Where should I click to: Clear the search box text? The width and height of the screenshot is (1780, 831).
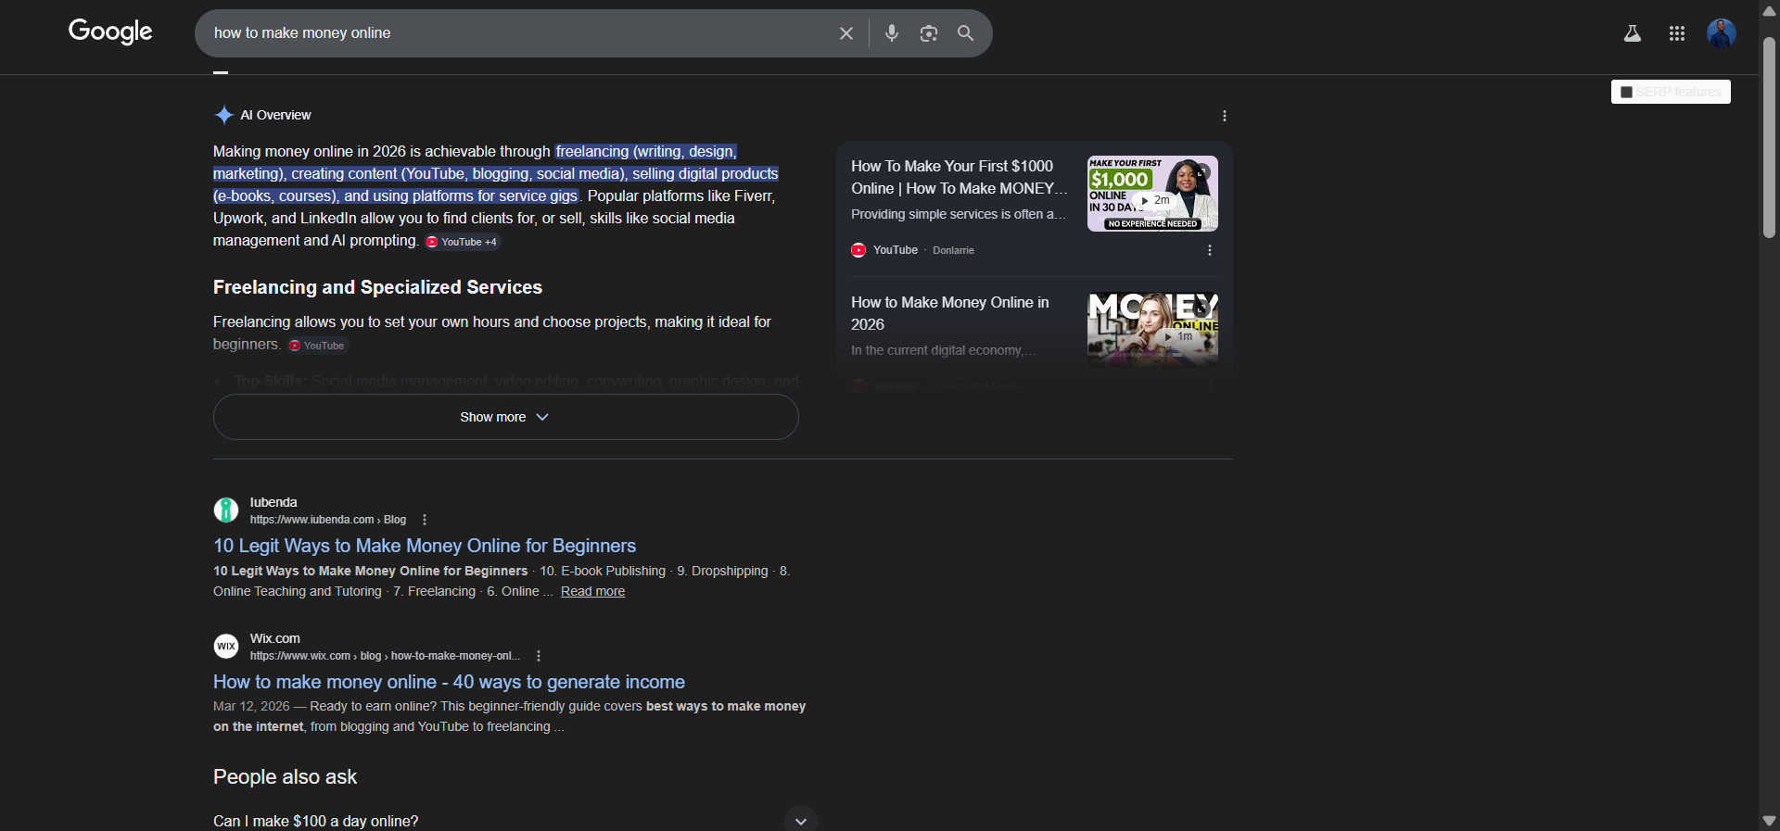click(845, 33)
